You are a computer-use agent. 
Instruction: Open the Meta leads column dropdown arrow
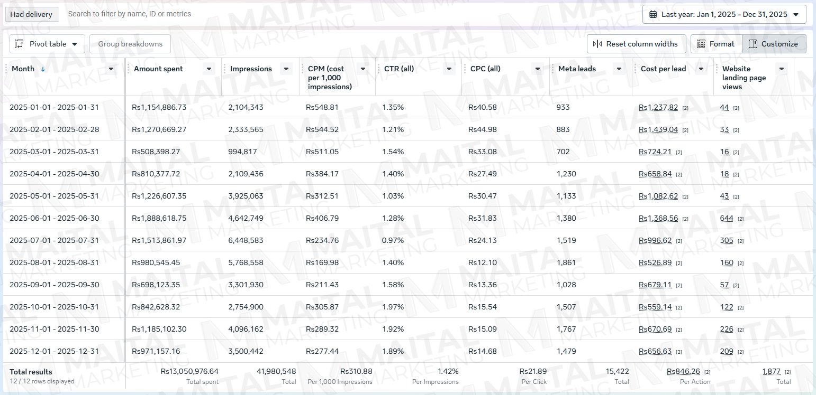click(619, 69)
